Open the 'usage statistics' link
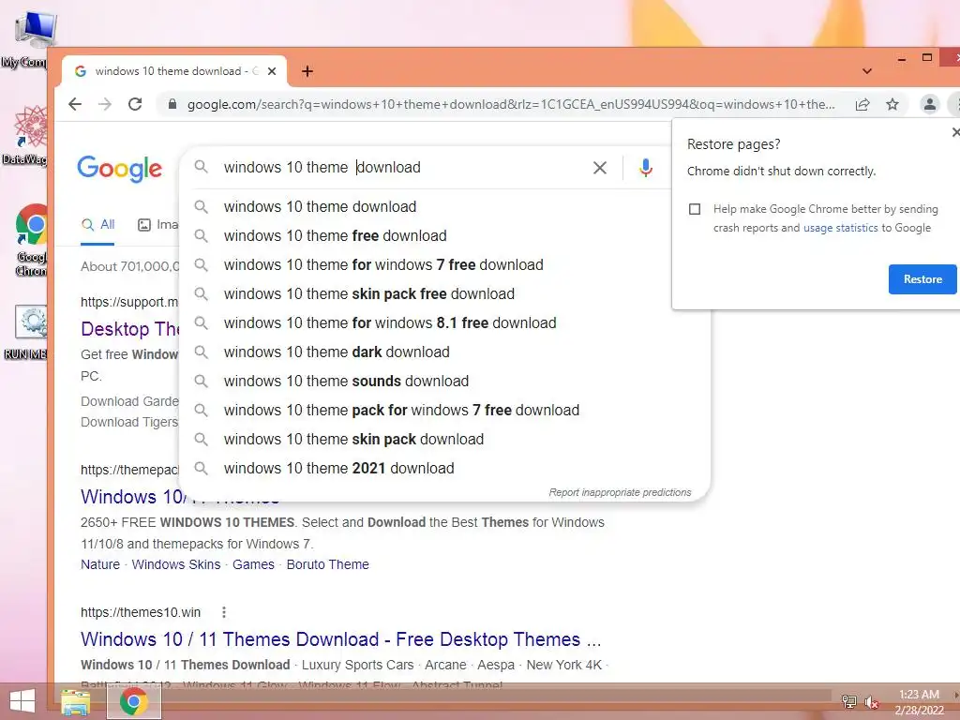This screenshot has width=960, height=720. 840,228
